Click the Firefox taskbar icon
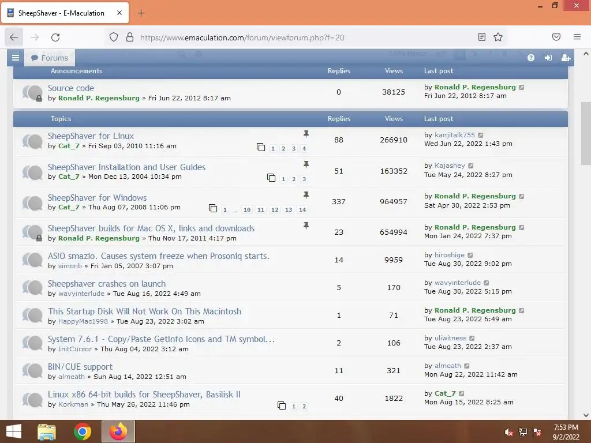This screenshot has height=443, width=591. 118,431
